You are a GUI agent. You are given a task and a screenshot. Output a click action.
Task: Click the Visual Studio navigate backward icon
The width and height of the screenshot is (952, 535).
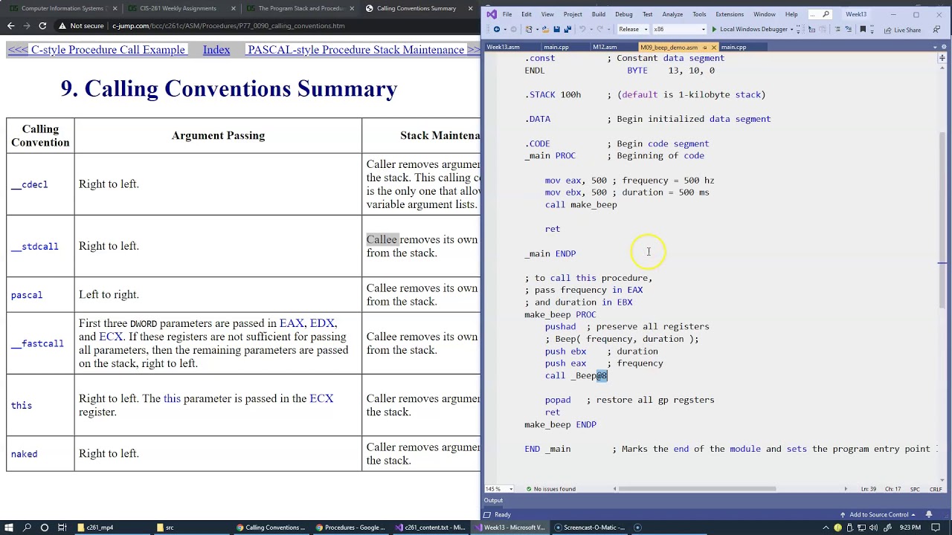point(497,29)
